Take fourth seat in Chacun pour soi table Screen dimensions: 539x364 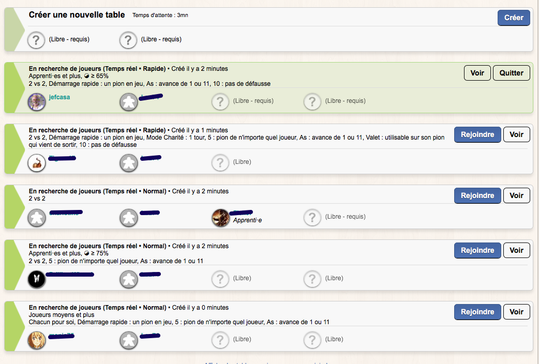pyautogui.click(x=312, y=340)
